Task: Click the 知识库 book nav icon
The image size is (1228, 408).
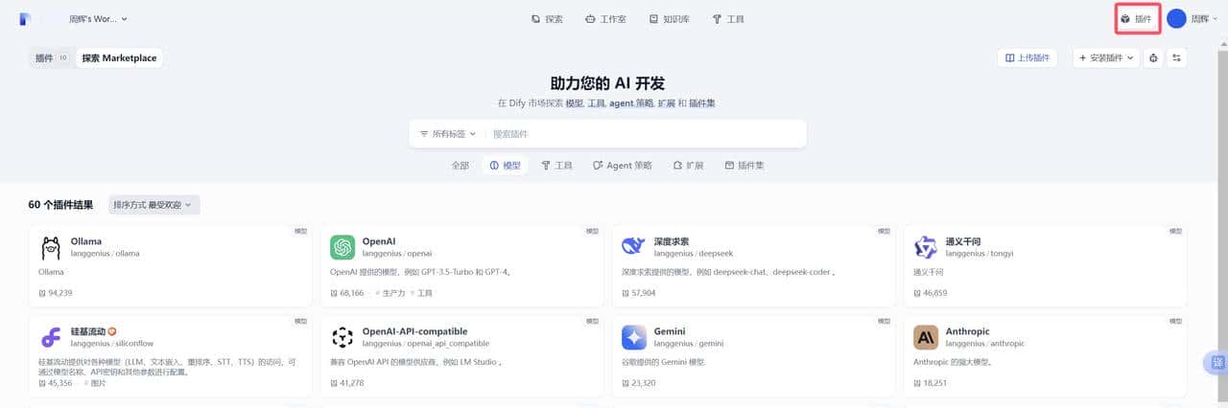Action: pos(654,19)
